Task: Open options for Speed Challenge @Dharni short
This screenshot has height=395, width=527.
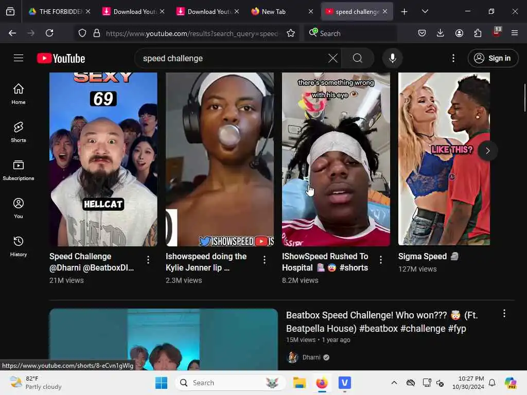Action: (148, 260)
